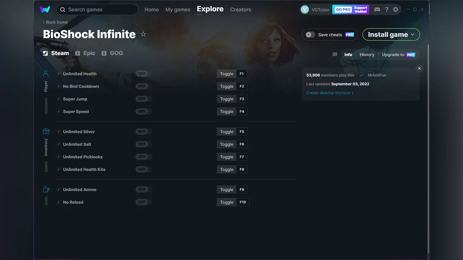Click Upgrade to PRO

click(x=399, y=55)
